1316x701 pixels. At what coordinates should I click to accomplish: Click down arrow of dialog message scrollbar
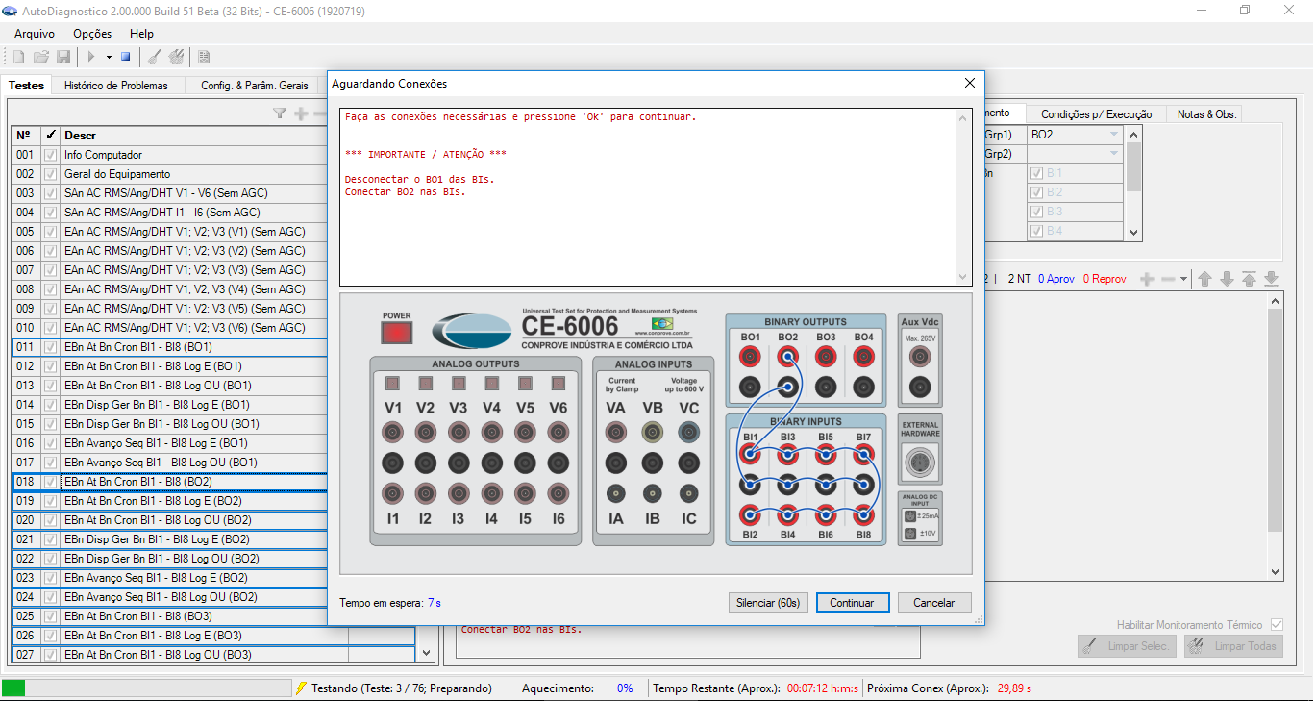tap(964, 277)
